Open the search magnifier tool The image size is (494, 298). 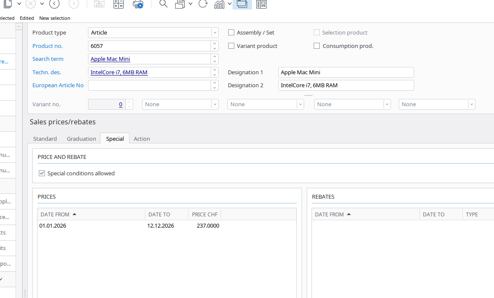pyautogui.click(x=163, y=4)
